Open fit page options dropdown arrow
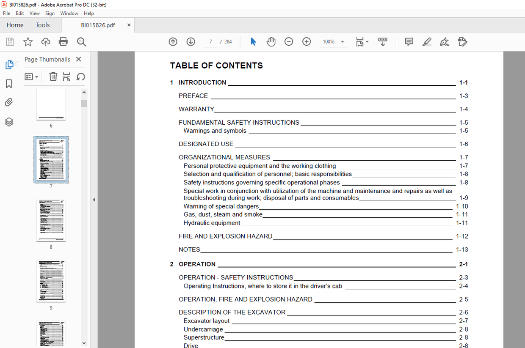 pyautogui.click(x=367, y=41)
